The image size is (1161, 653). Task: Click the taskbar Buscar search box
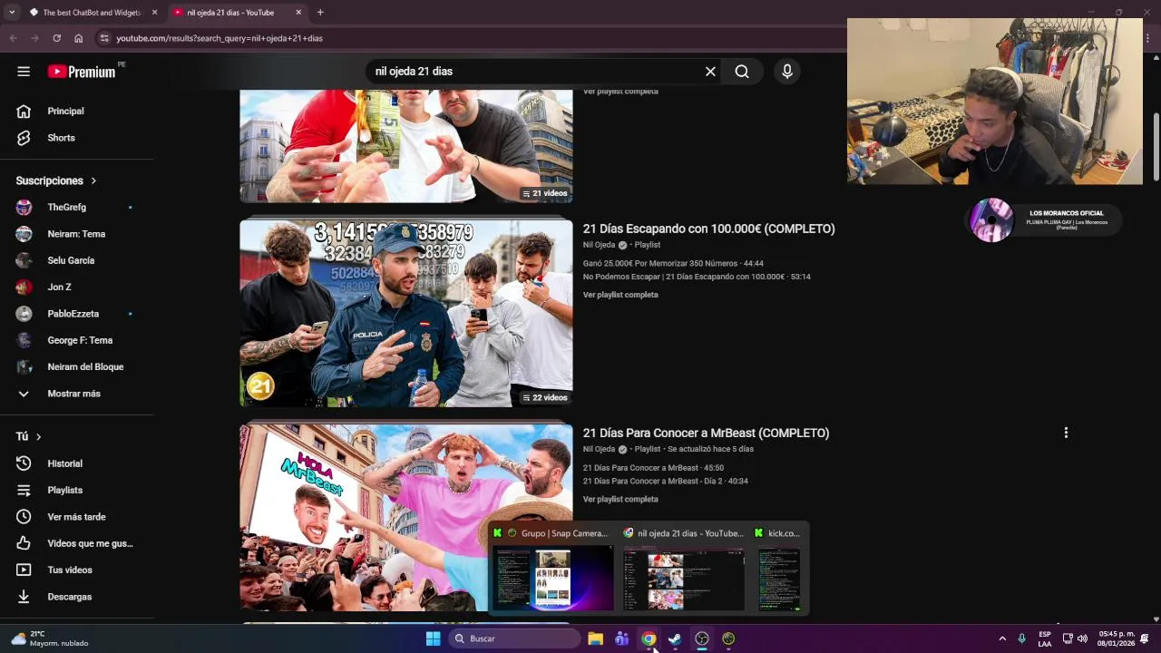pyautogui.click(x=514, y=638)
